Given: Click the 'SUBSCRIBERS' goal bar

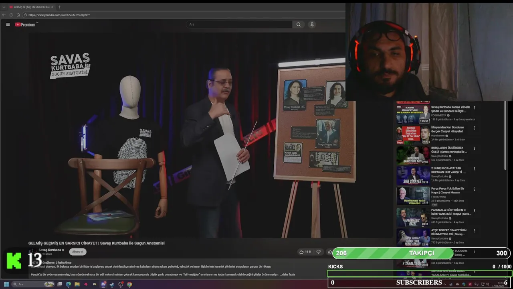Looking at the screenshot, I should pyautogui.click(x=420, y=283).
